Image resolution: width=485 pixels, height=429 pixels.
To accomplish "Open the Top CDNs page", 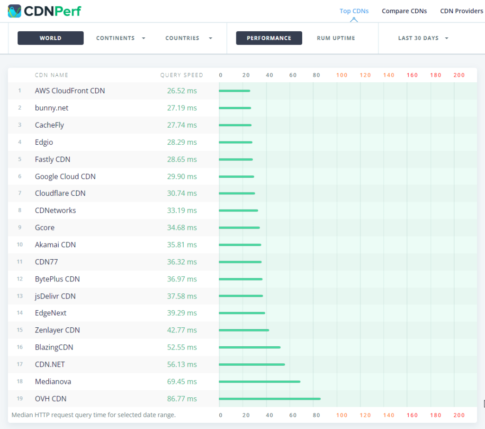I will tap(354, 11).
